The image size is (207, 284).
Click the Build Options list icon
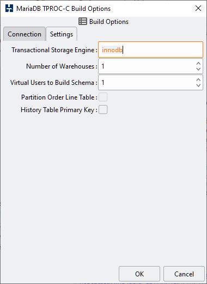pos(83,21)
